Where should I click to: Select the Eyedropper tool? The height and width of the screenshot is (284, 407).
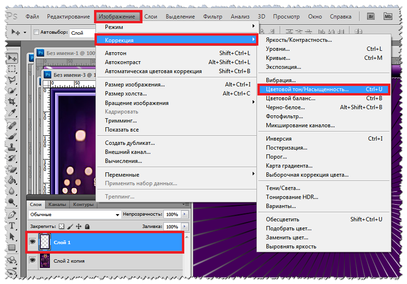pos(12,113)
